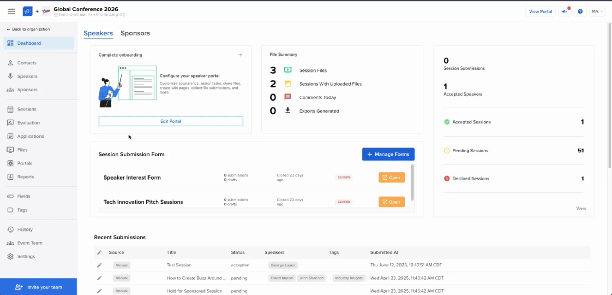Image resolution: width=612 pixels, height=295 pixels.
Task: Click the Exports Generated download icon
Action: 288,111
